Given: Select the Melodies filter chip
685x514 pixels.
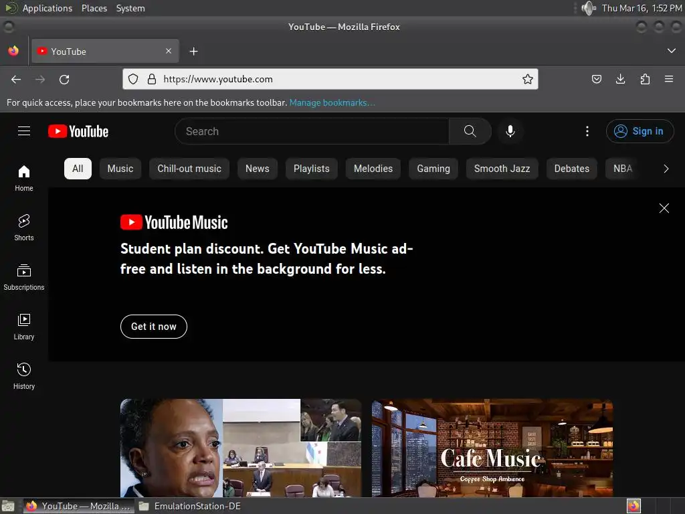Looking at the screenshot, I should coord(373,169).
